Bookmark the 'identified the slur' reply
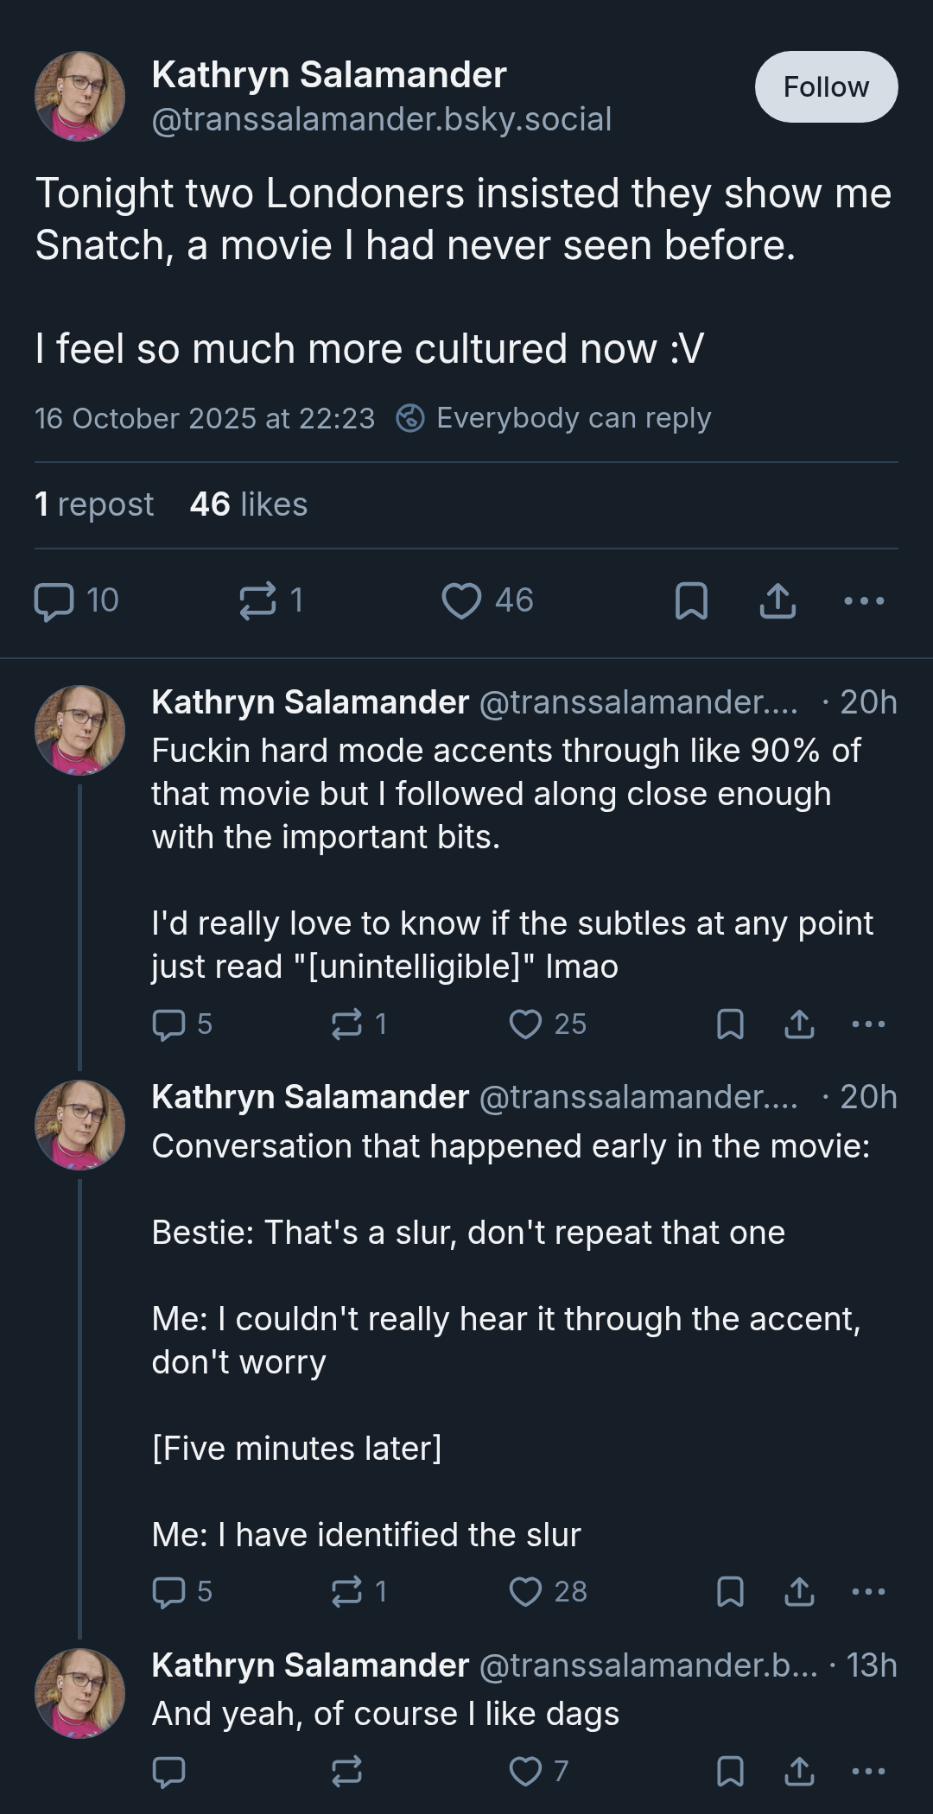The image size is (933, 1814). coord(730,1591)
